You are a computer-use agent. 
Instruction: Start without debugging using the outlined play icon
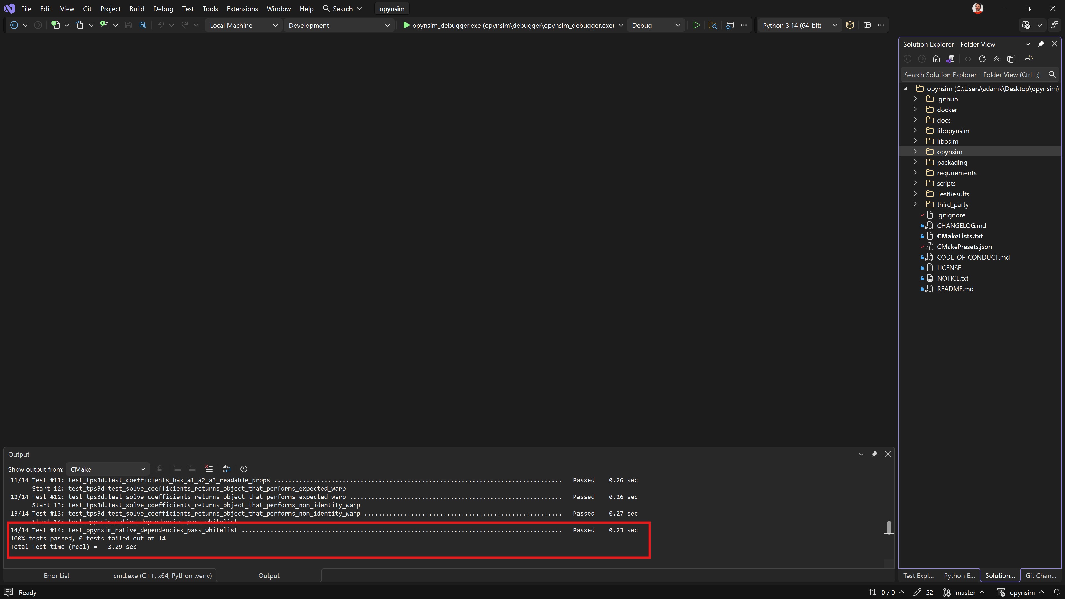coord(696,25)
